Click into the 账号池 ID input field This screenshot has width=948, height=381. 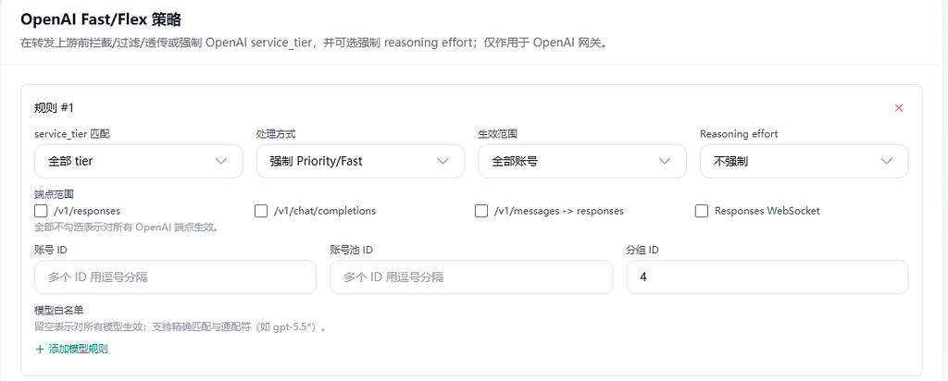pos(471,277)
